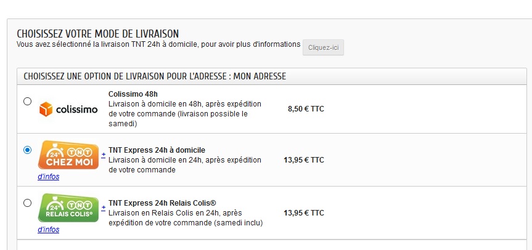
Task: Click the Cliquez-ici button
Action: click(x=324, y=47)
